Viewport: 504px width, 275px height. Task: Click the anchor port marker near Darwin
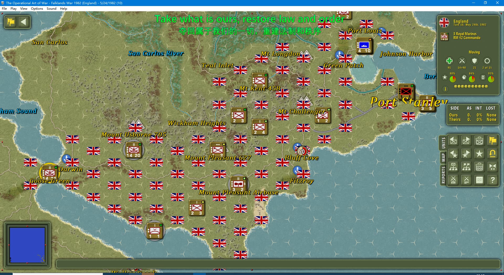tap(66, 158)
